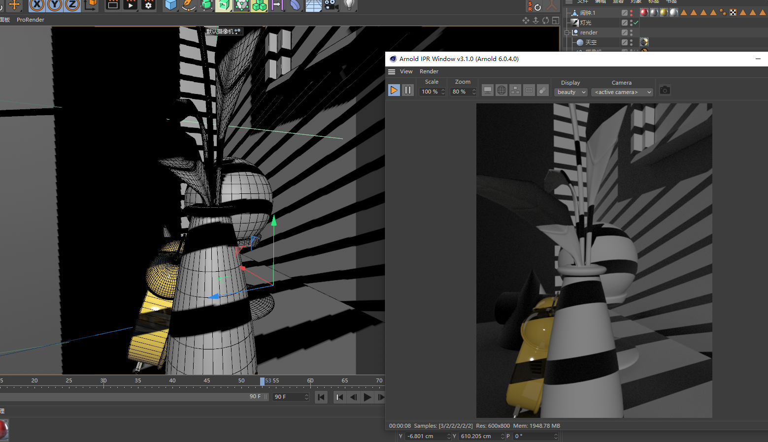Viewport: 768px width, 442px height.
Task: Select the spline pen tool
Action: coord(189,5)
